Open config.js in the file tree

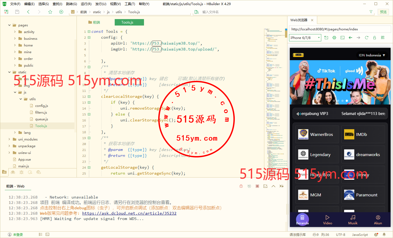(x=41, y=106)
